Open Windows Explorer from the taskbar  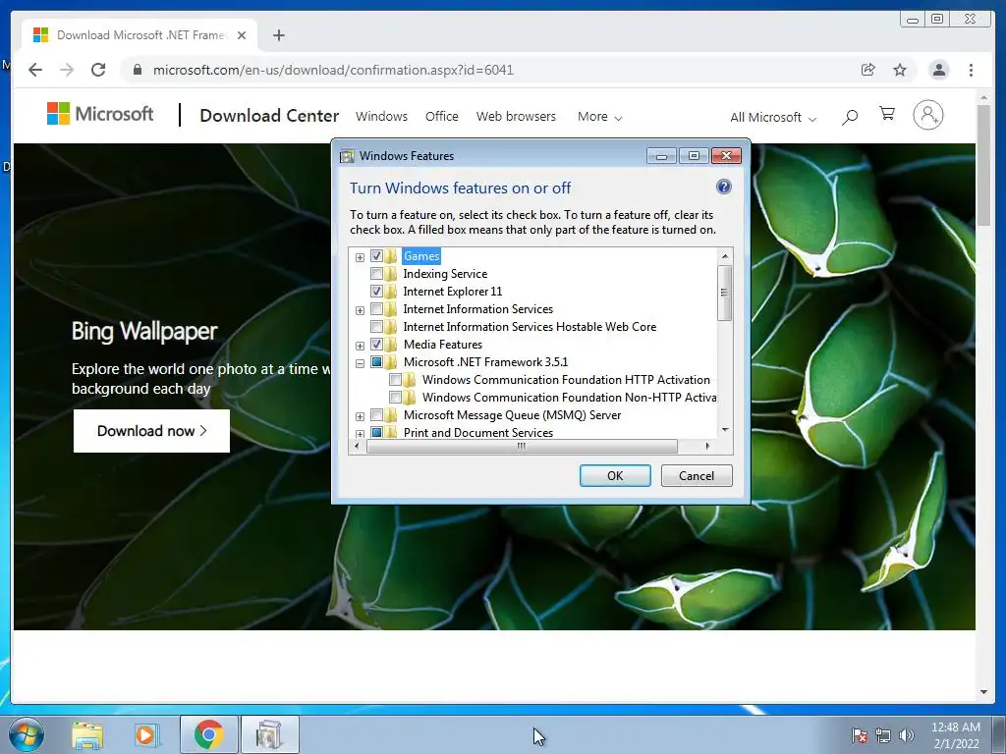tap(87, 735)
